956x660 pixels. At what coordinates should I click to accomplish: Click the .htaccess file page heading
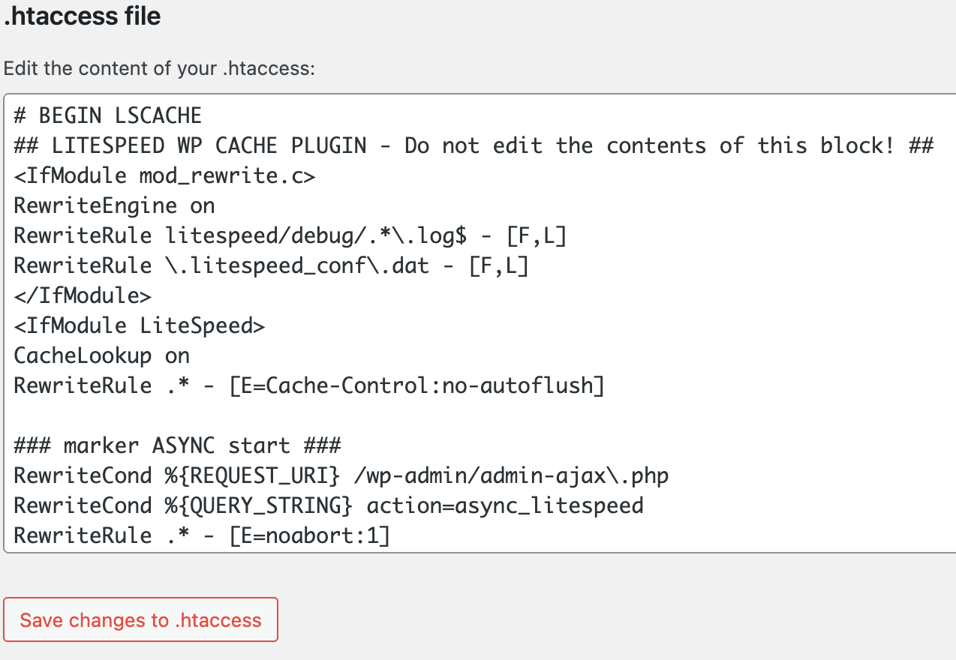(80, 16)
